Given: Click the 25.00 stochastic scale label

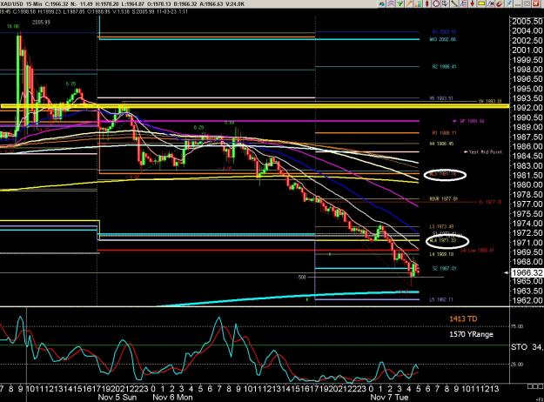Looking at the screenshot, I should 515,365.
